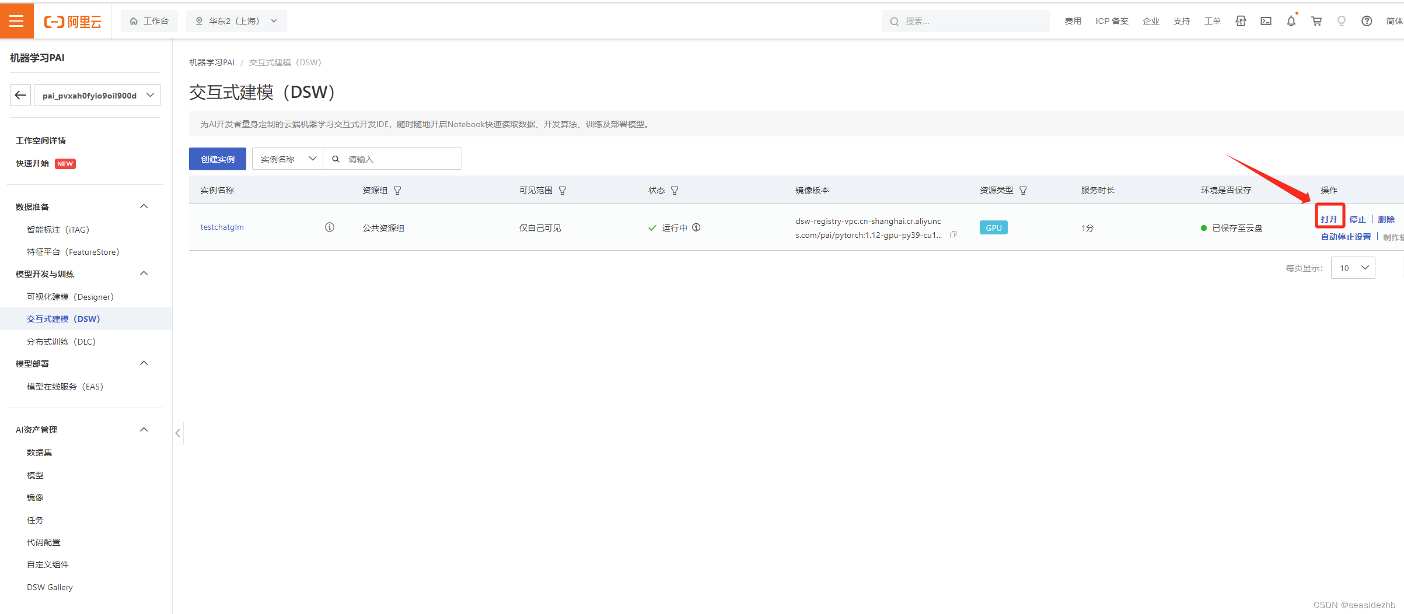Open the hamburger main menu
Screen dimensions: 1404x614
(16, 21)
